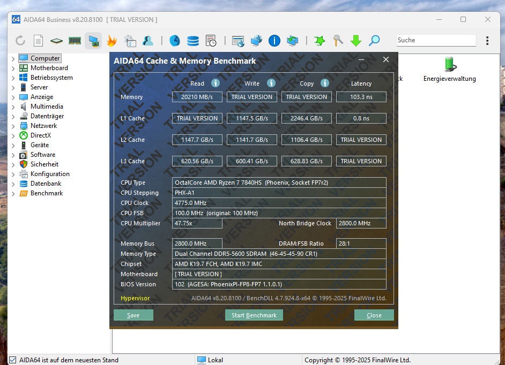Click the Memory read value 20210 MB/s
The width and height of the screenshot is (505, 365).
click(197, 97)
